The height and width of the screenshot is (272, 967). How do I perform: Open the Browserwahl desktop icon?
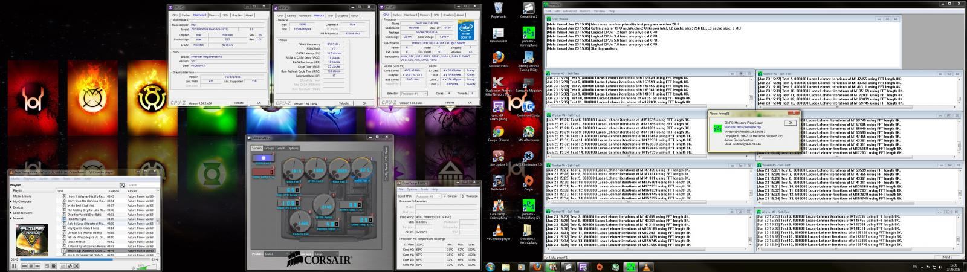tap(498, 34)
